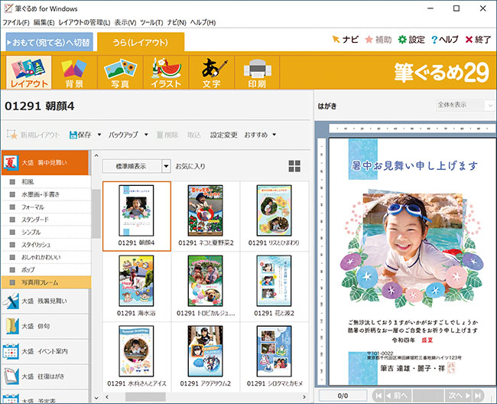Select 大盛 残暑見舞い category
This screenshot has width=497, height=404.
pos(45,301)
